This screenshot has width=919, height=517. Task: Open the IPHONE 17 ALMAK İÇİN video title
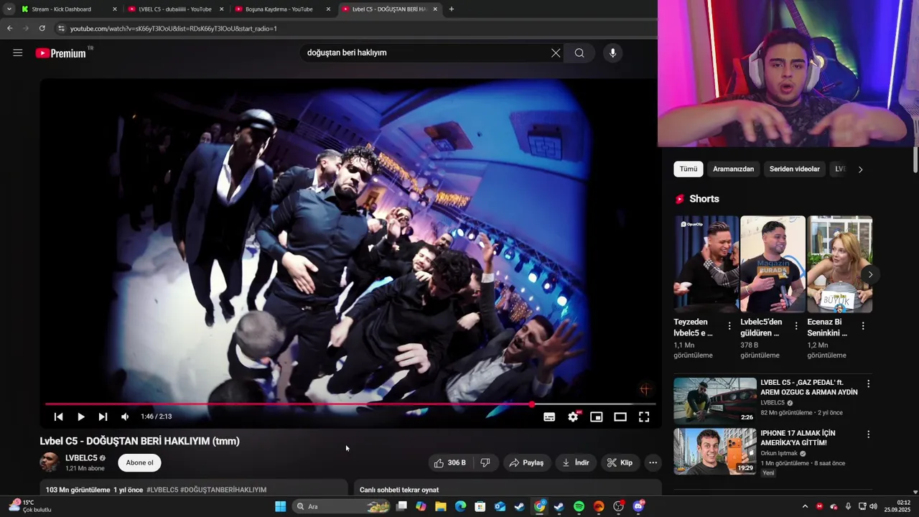coord(798,438)
